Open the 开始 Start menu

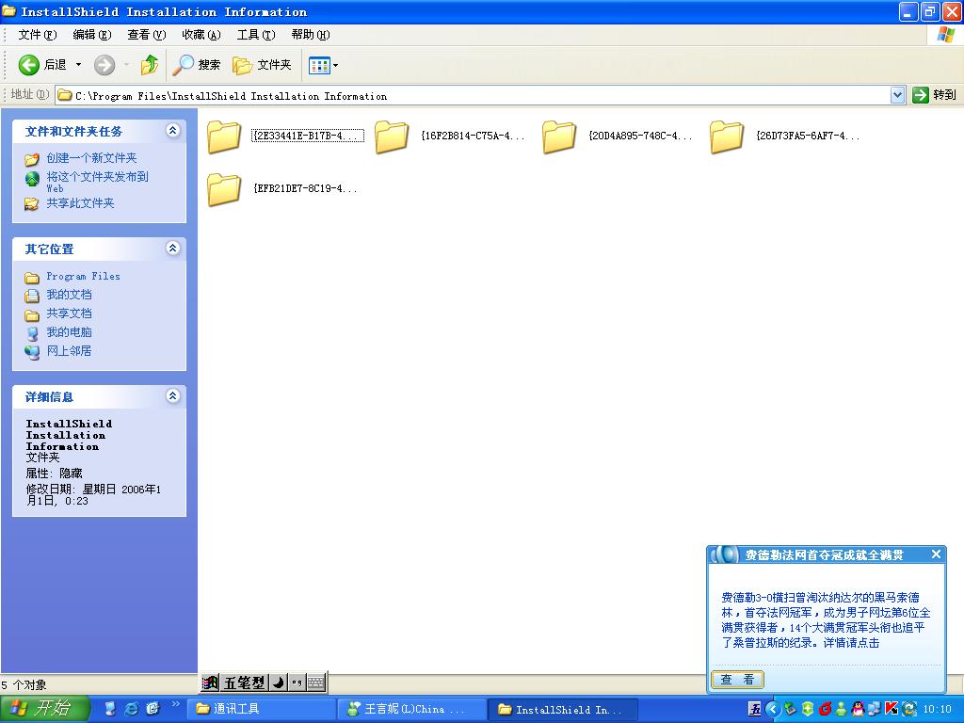click(x=45, y=709)
